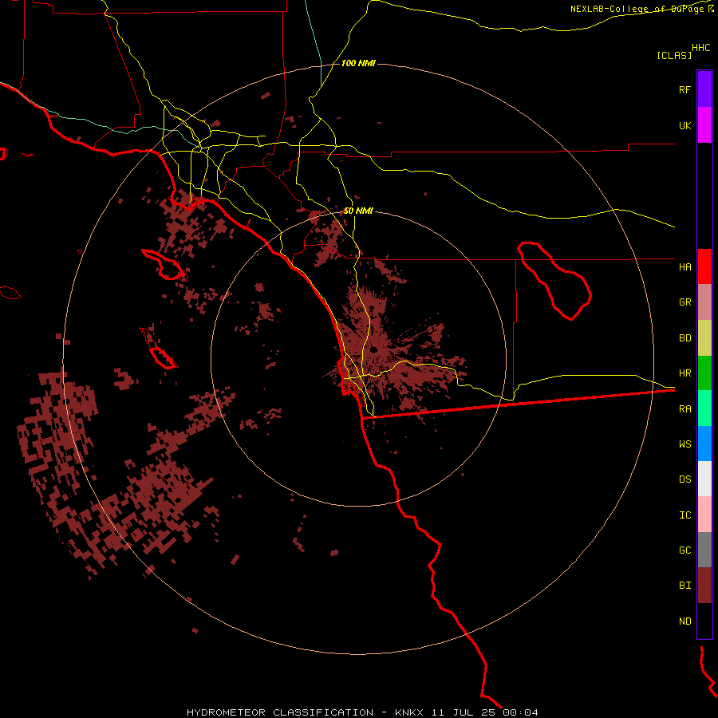Click the 11 JUL 25 date stamp
This screenshot has width=718, height=718.
click(464, 712)
